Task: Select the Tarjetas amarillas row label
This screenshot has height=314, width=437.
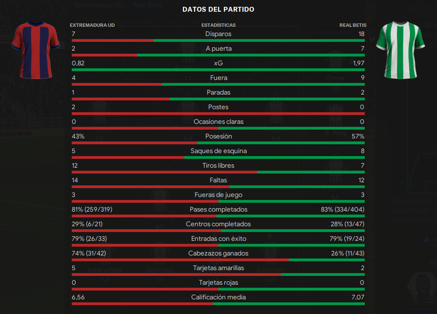Action: [218, 268]
